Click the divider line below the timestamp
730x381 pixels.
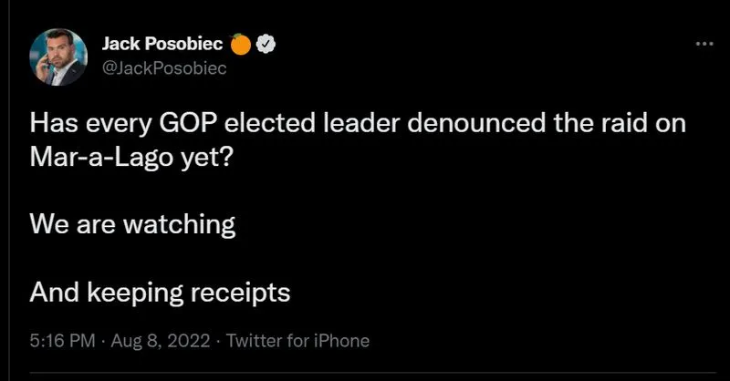[365, 374]
